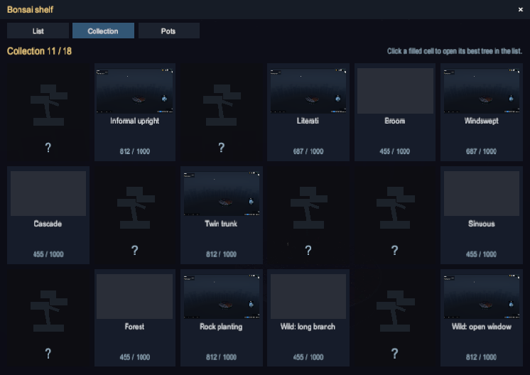Switch to the List tab

(x=38, y=31)
